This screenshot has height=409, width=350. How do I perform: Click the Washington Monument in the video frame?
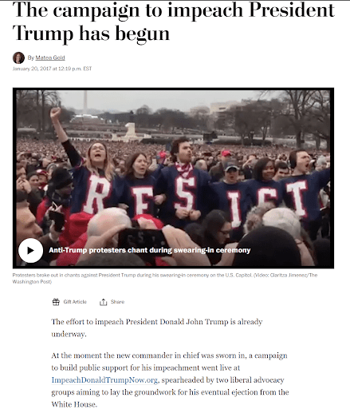pyautogui.click(x=85, y=100)
